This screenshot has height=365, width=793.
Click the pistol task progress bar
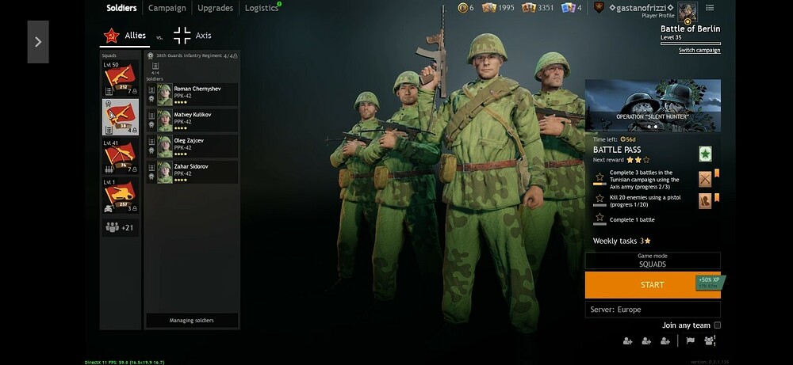(x=600, y=206)
